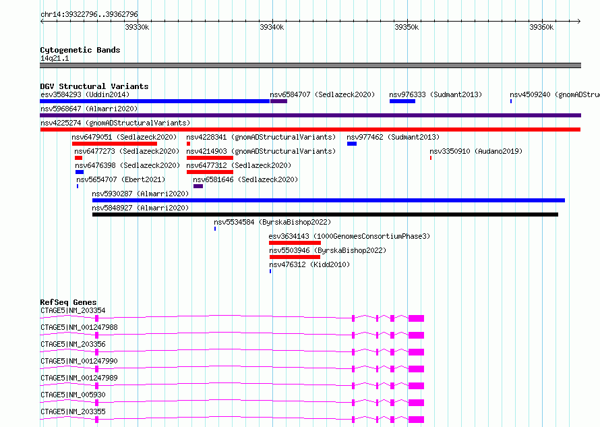Select the long black nsv5848927 bar
The width and height of the screenshot is (600, 427).
(325, 215)
